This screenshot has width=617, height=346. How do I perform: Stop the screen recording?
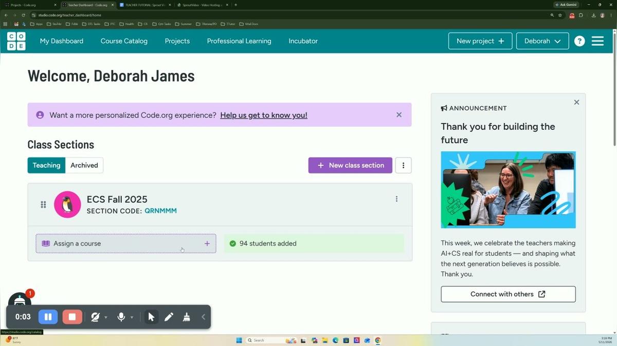click(x=72, y=317)
